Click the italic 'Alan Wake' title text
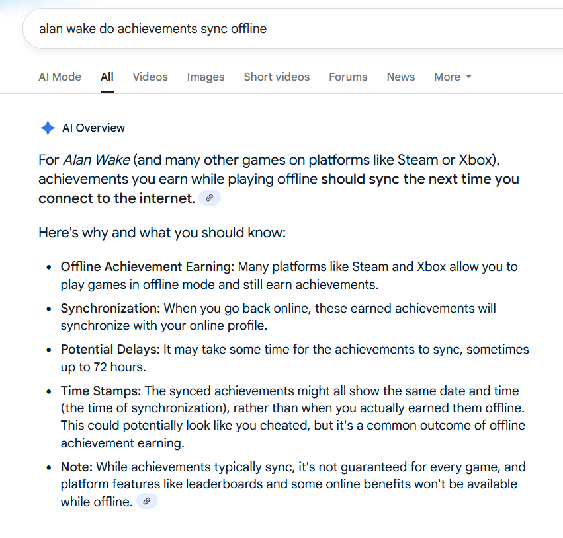Viewport: 563px width, 538px height. (97, 160)
